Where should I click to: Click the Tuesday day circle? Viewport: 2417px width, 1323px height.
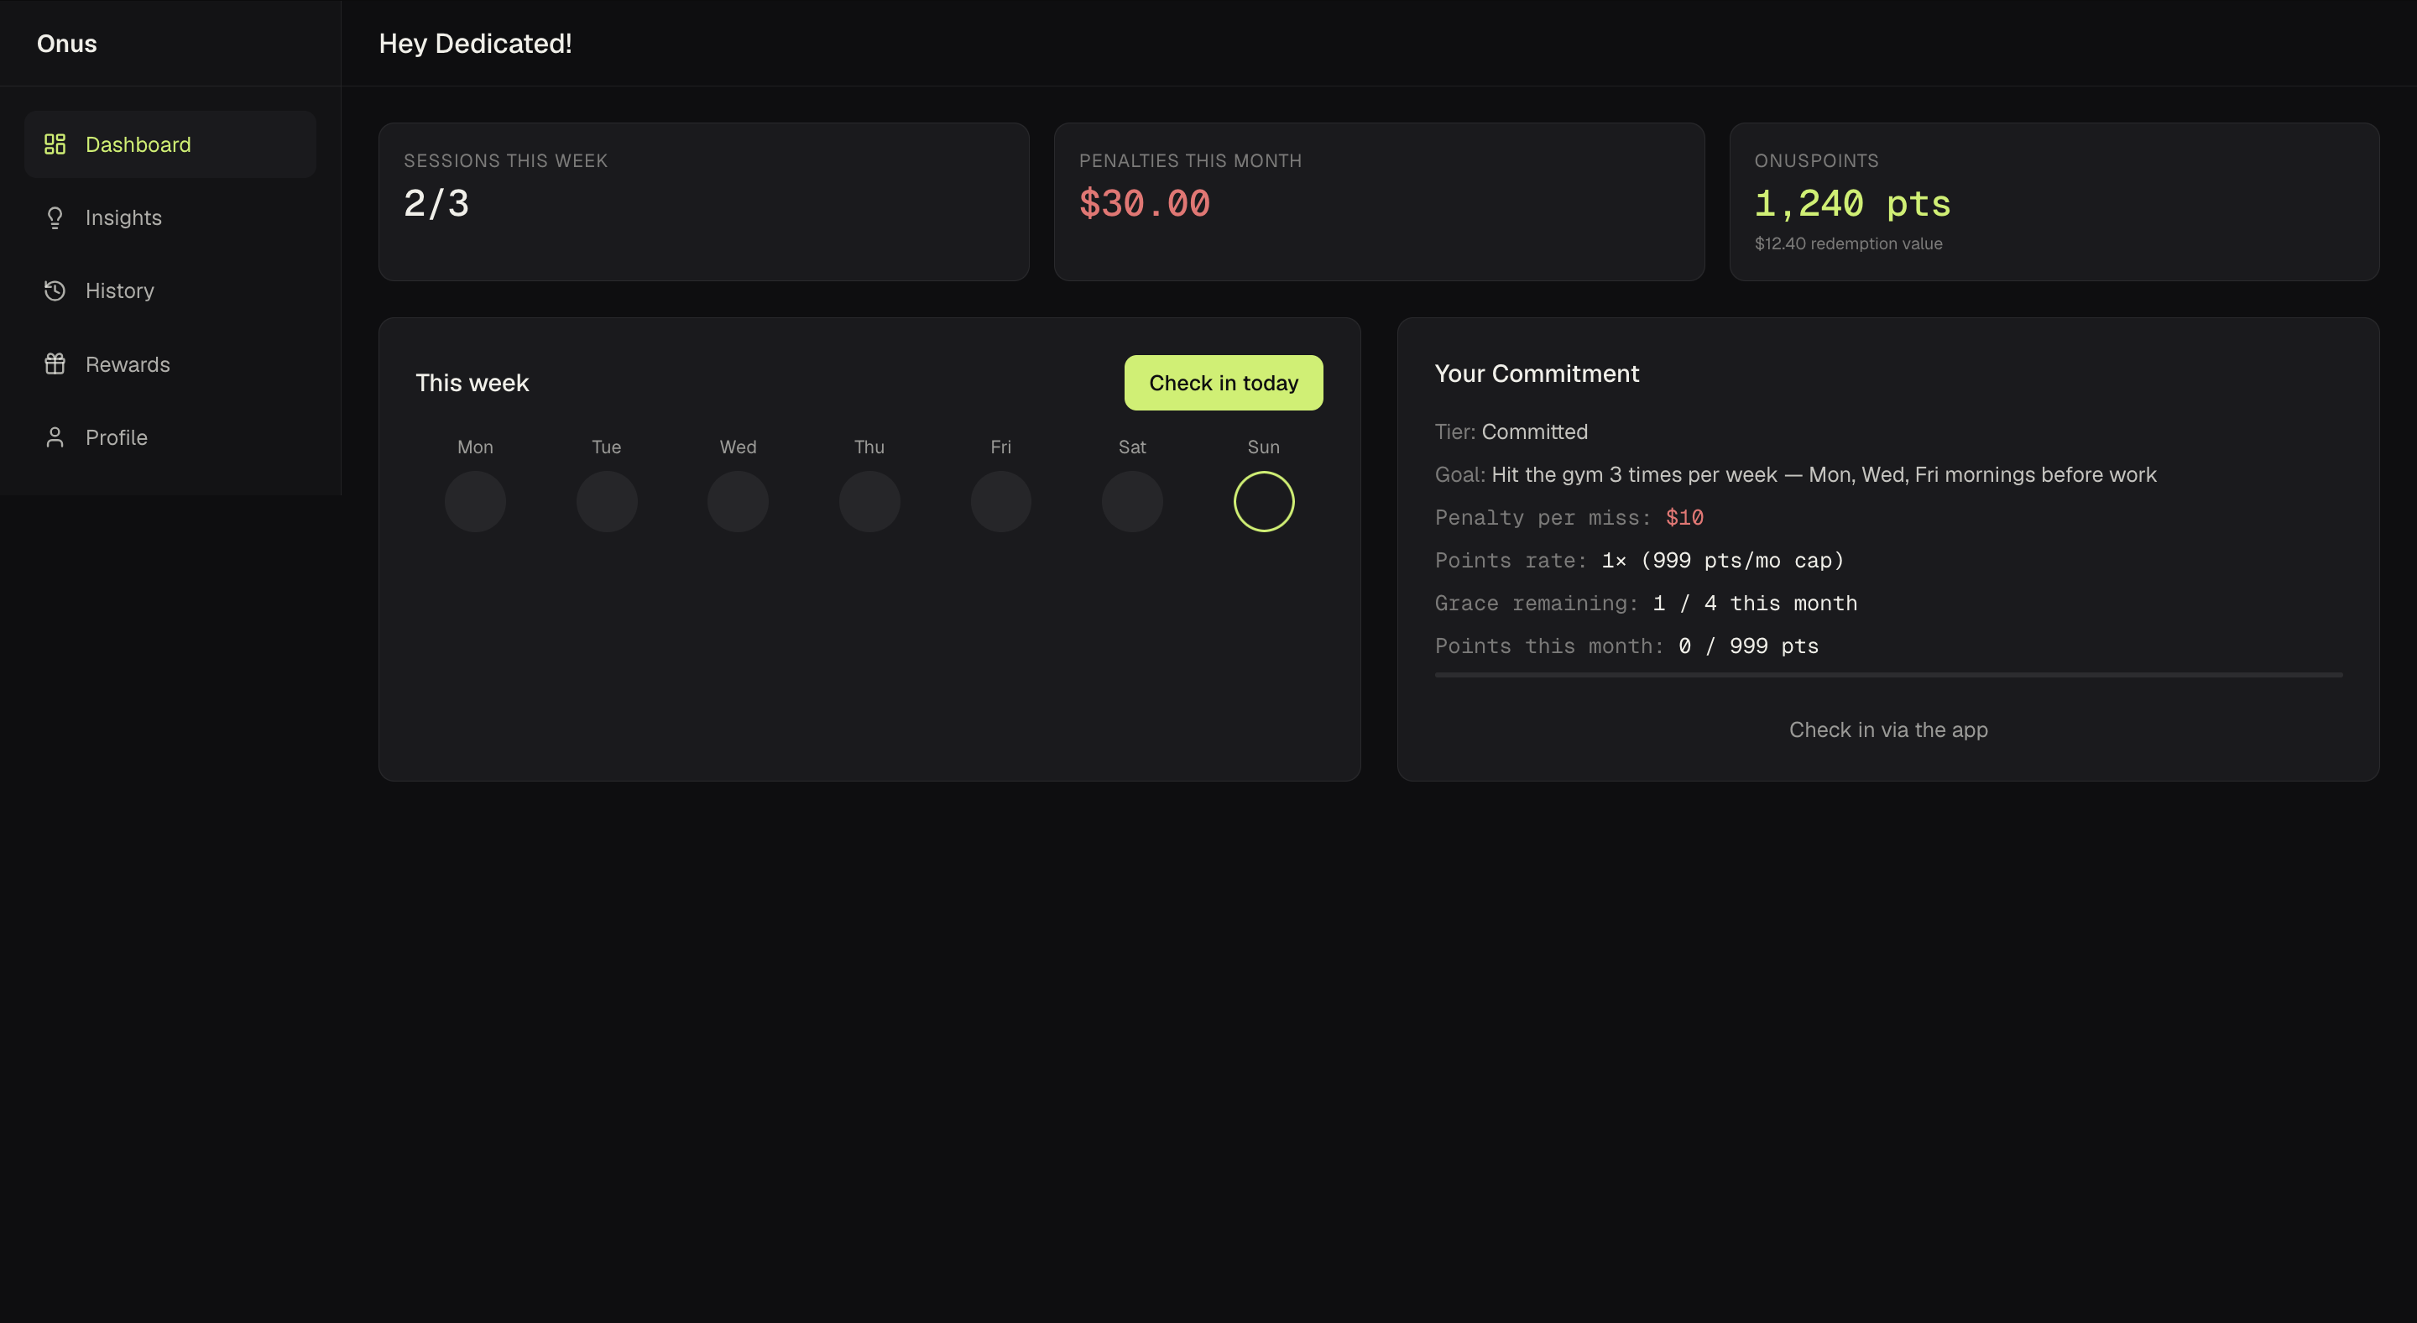coord(606,501)
